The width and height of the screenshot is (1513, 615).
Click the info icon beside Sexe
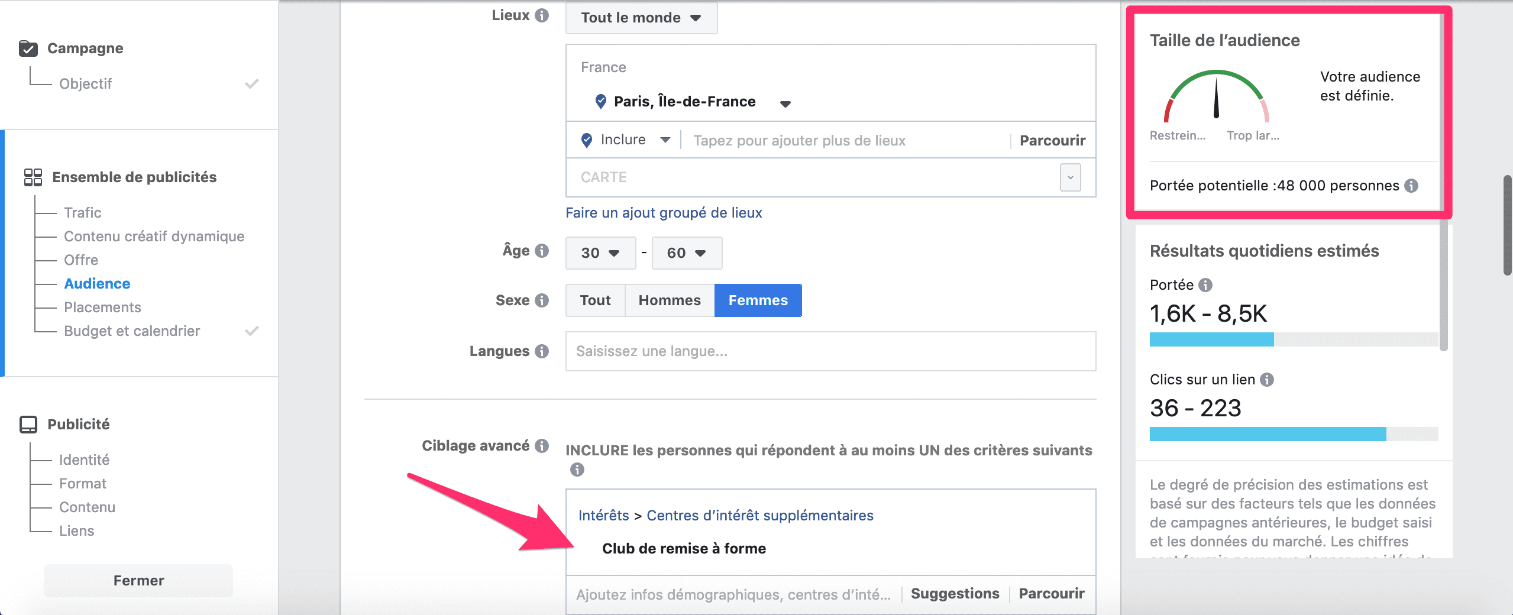542,300
